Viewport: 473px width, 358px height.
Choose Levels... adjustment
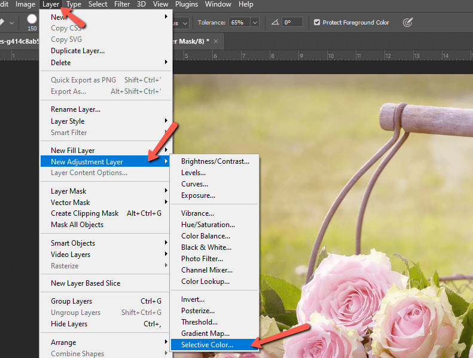[x=215, y=173]
